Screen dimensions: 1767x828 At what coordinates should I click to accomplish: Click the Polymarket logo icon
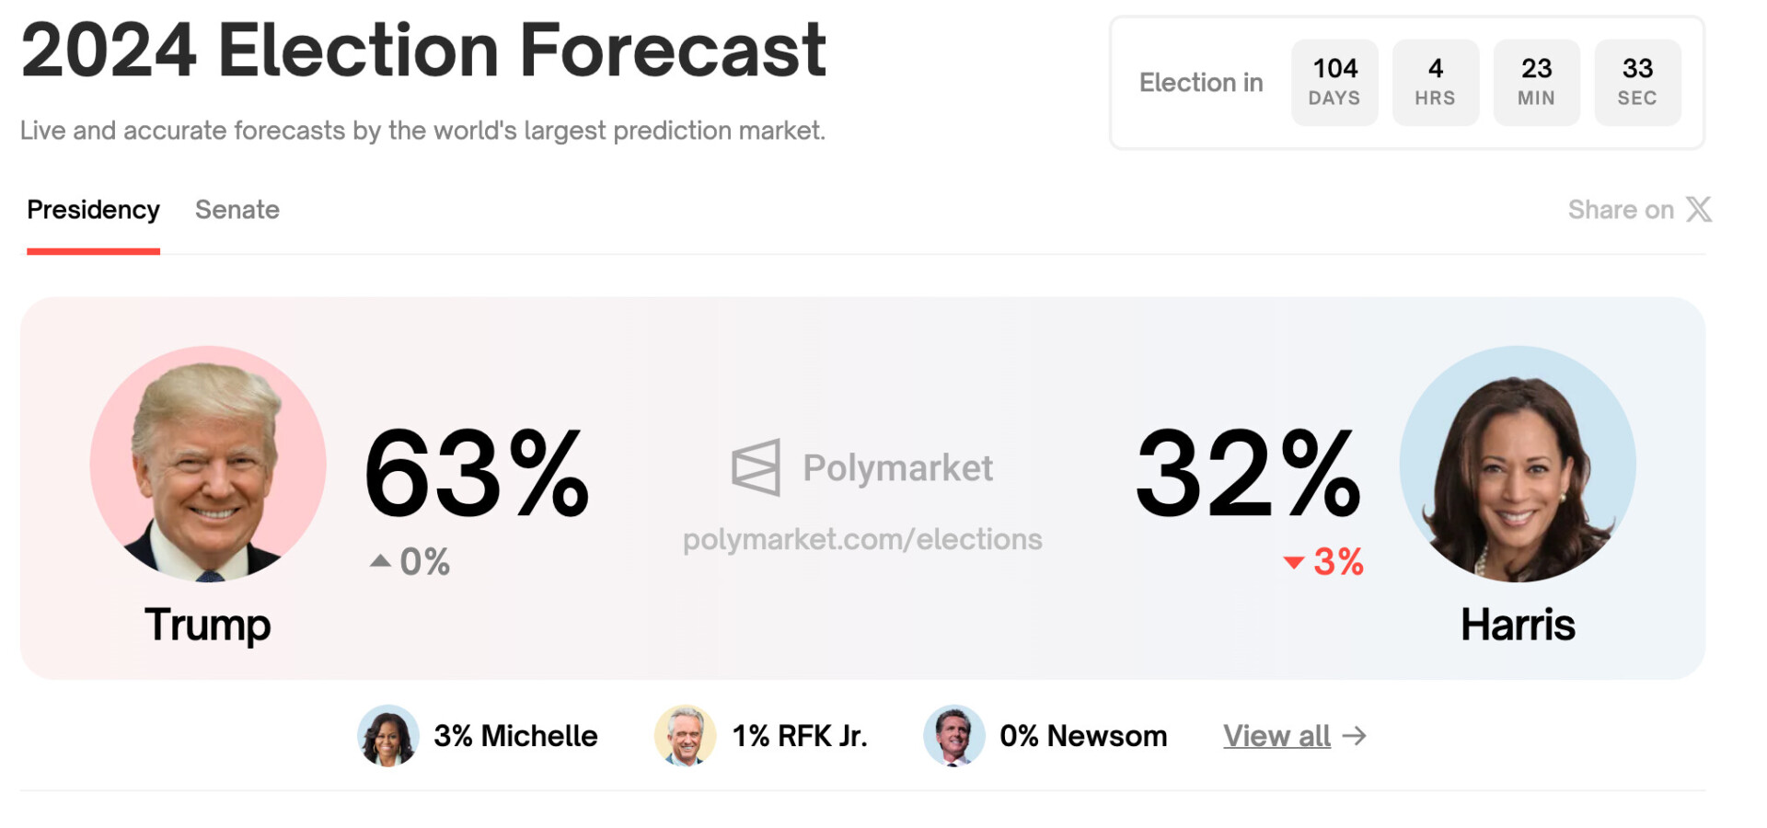coord(756,467)
